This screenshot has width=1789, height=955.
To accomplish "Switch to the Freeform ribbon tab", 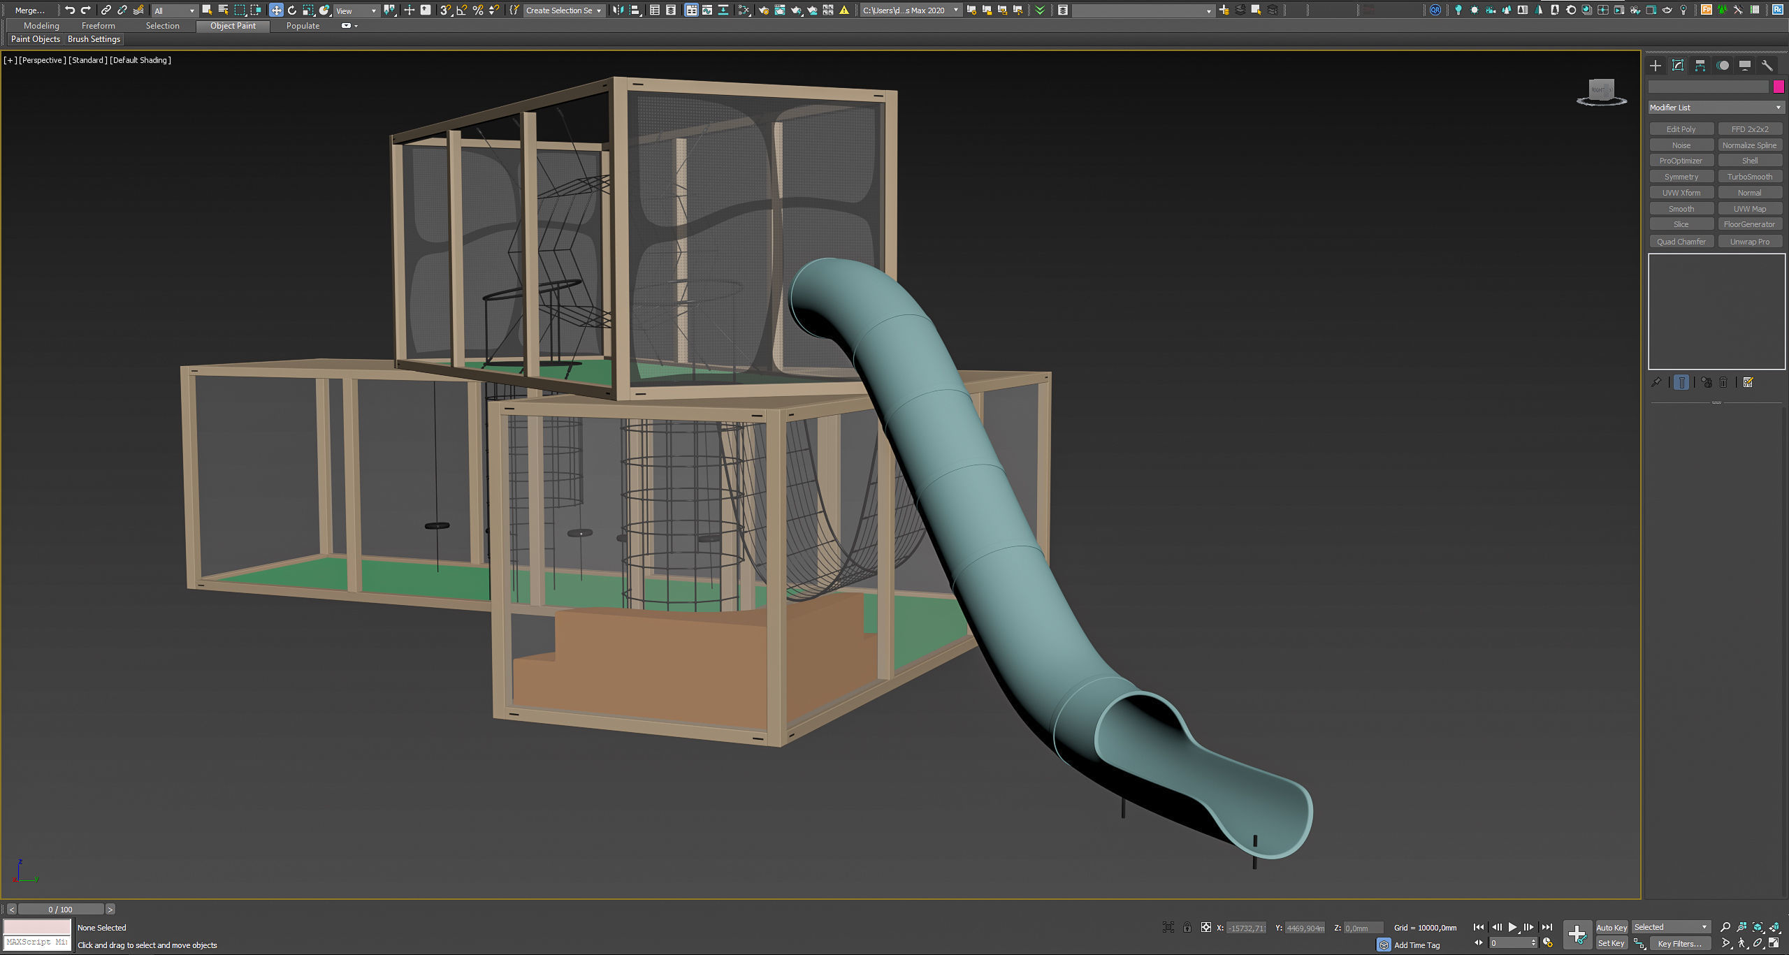I will pos(99,26).
